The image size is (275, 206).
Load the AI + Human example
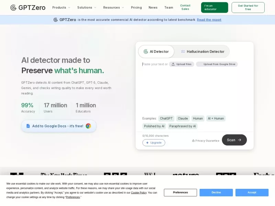(216, 118)
